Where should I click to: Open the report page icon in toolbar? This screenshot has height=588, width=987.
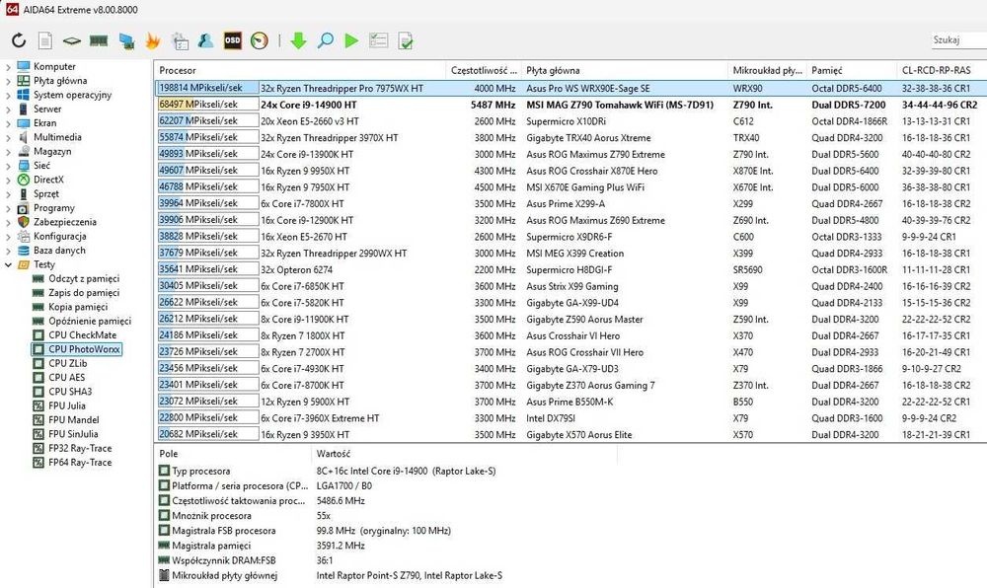(x=45, y=40)
